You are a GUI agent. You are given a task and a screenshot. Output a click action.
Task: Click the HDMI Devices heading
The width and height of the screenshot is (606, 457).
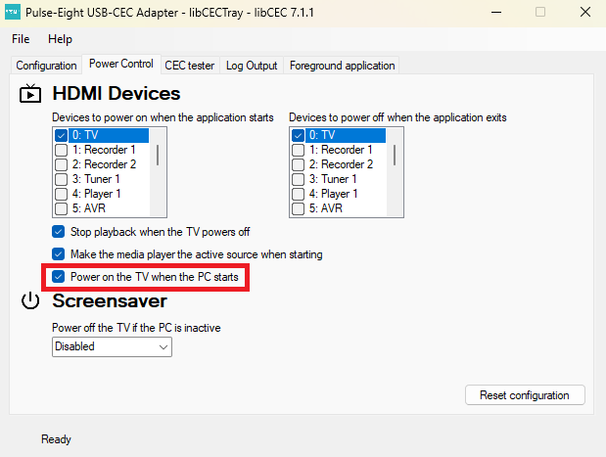(x=117, y=94)
